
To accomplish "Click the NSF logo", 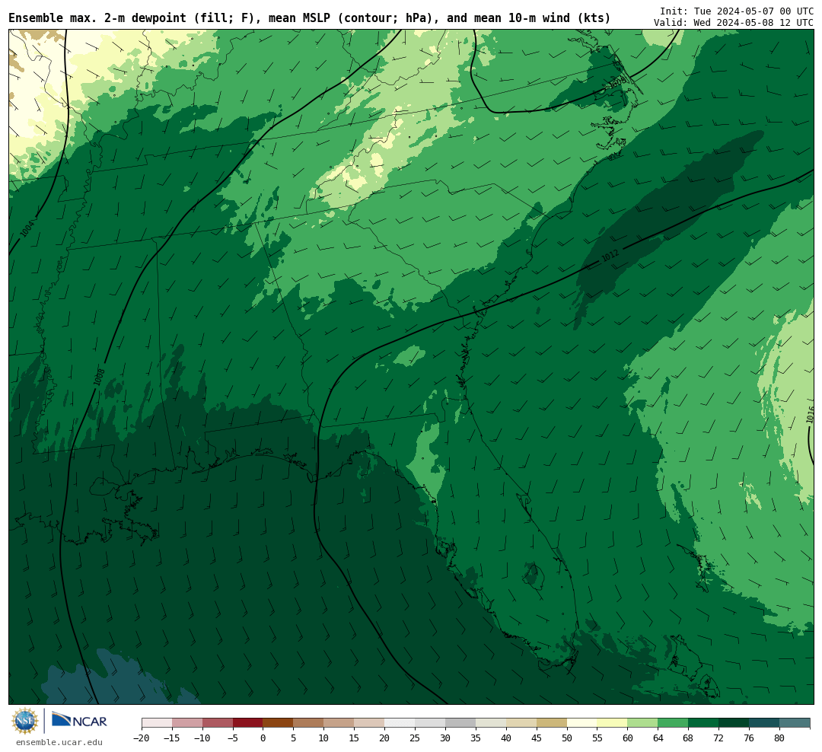I will pos(24,721).
